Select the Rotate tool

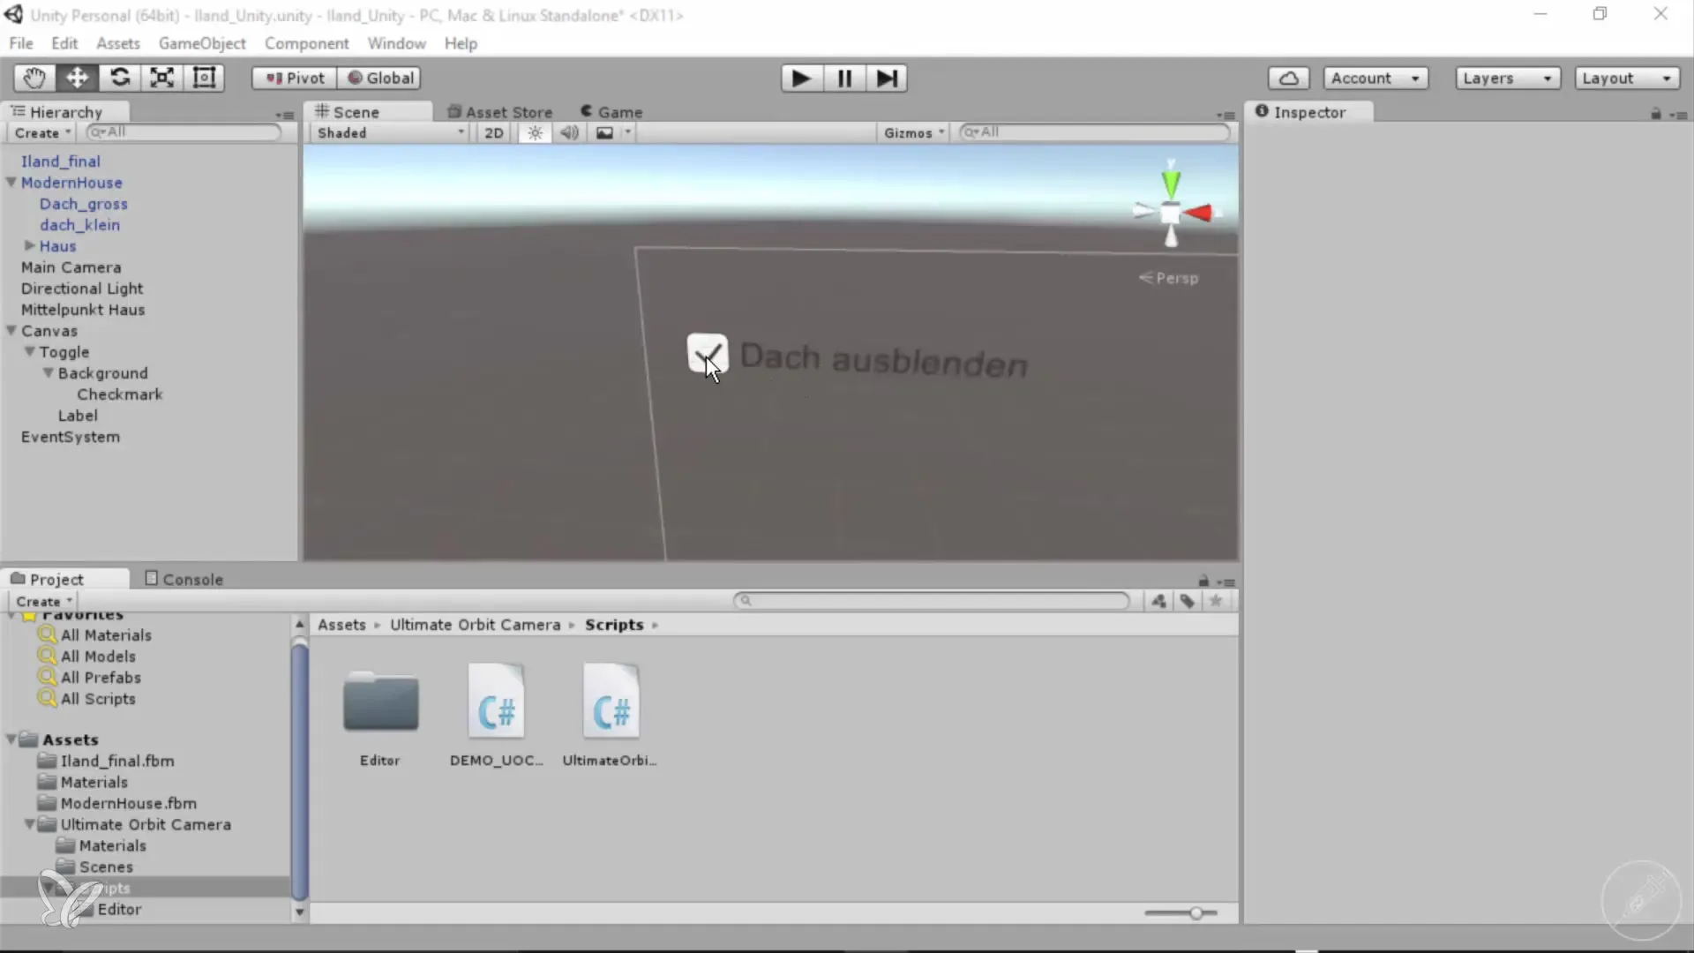(x=119, y=78)
